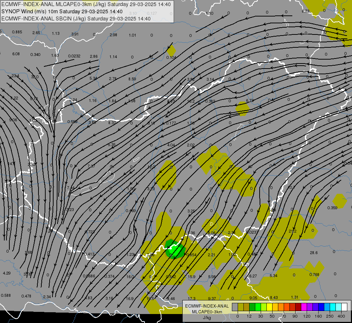This screenshot has width=352, height=323.
Task: Click the map value "28.6"
Action: coord(314,253)
